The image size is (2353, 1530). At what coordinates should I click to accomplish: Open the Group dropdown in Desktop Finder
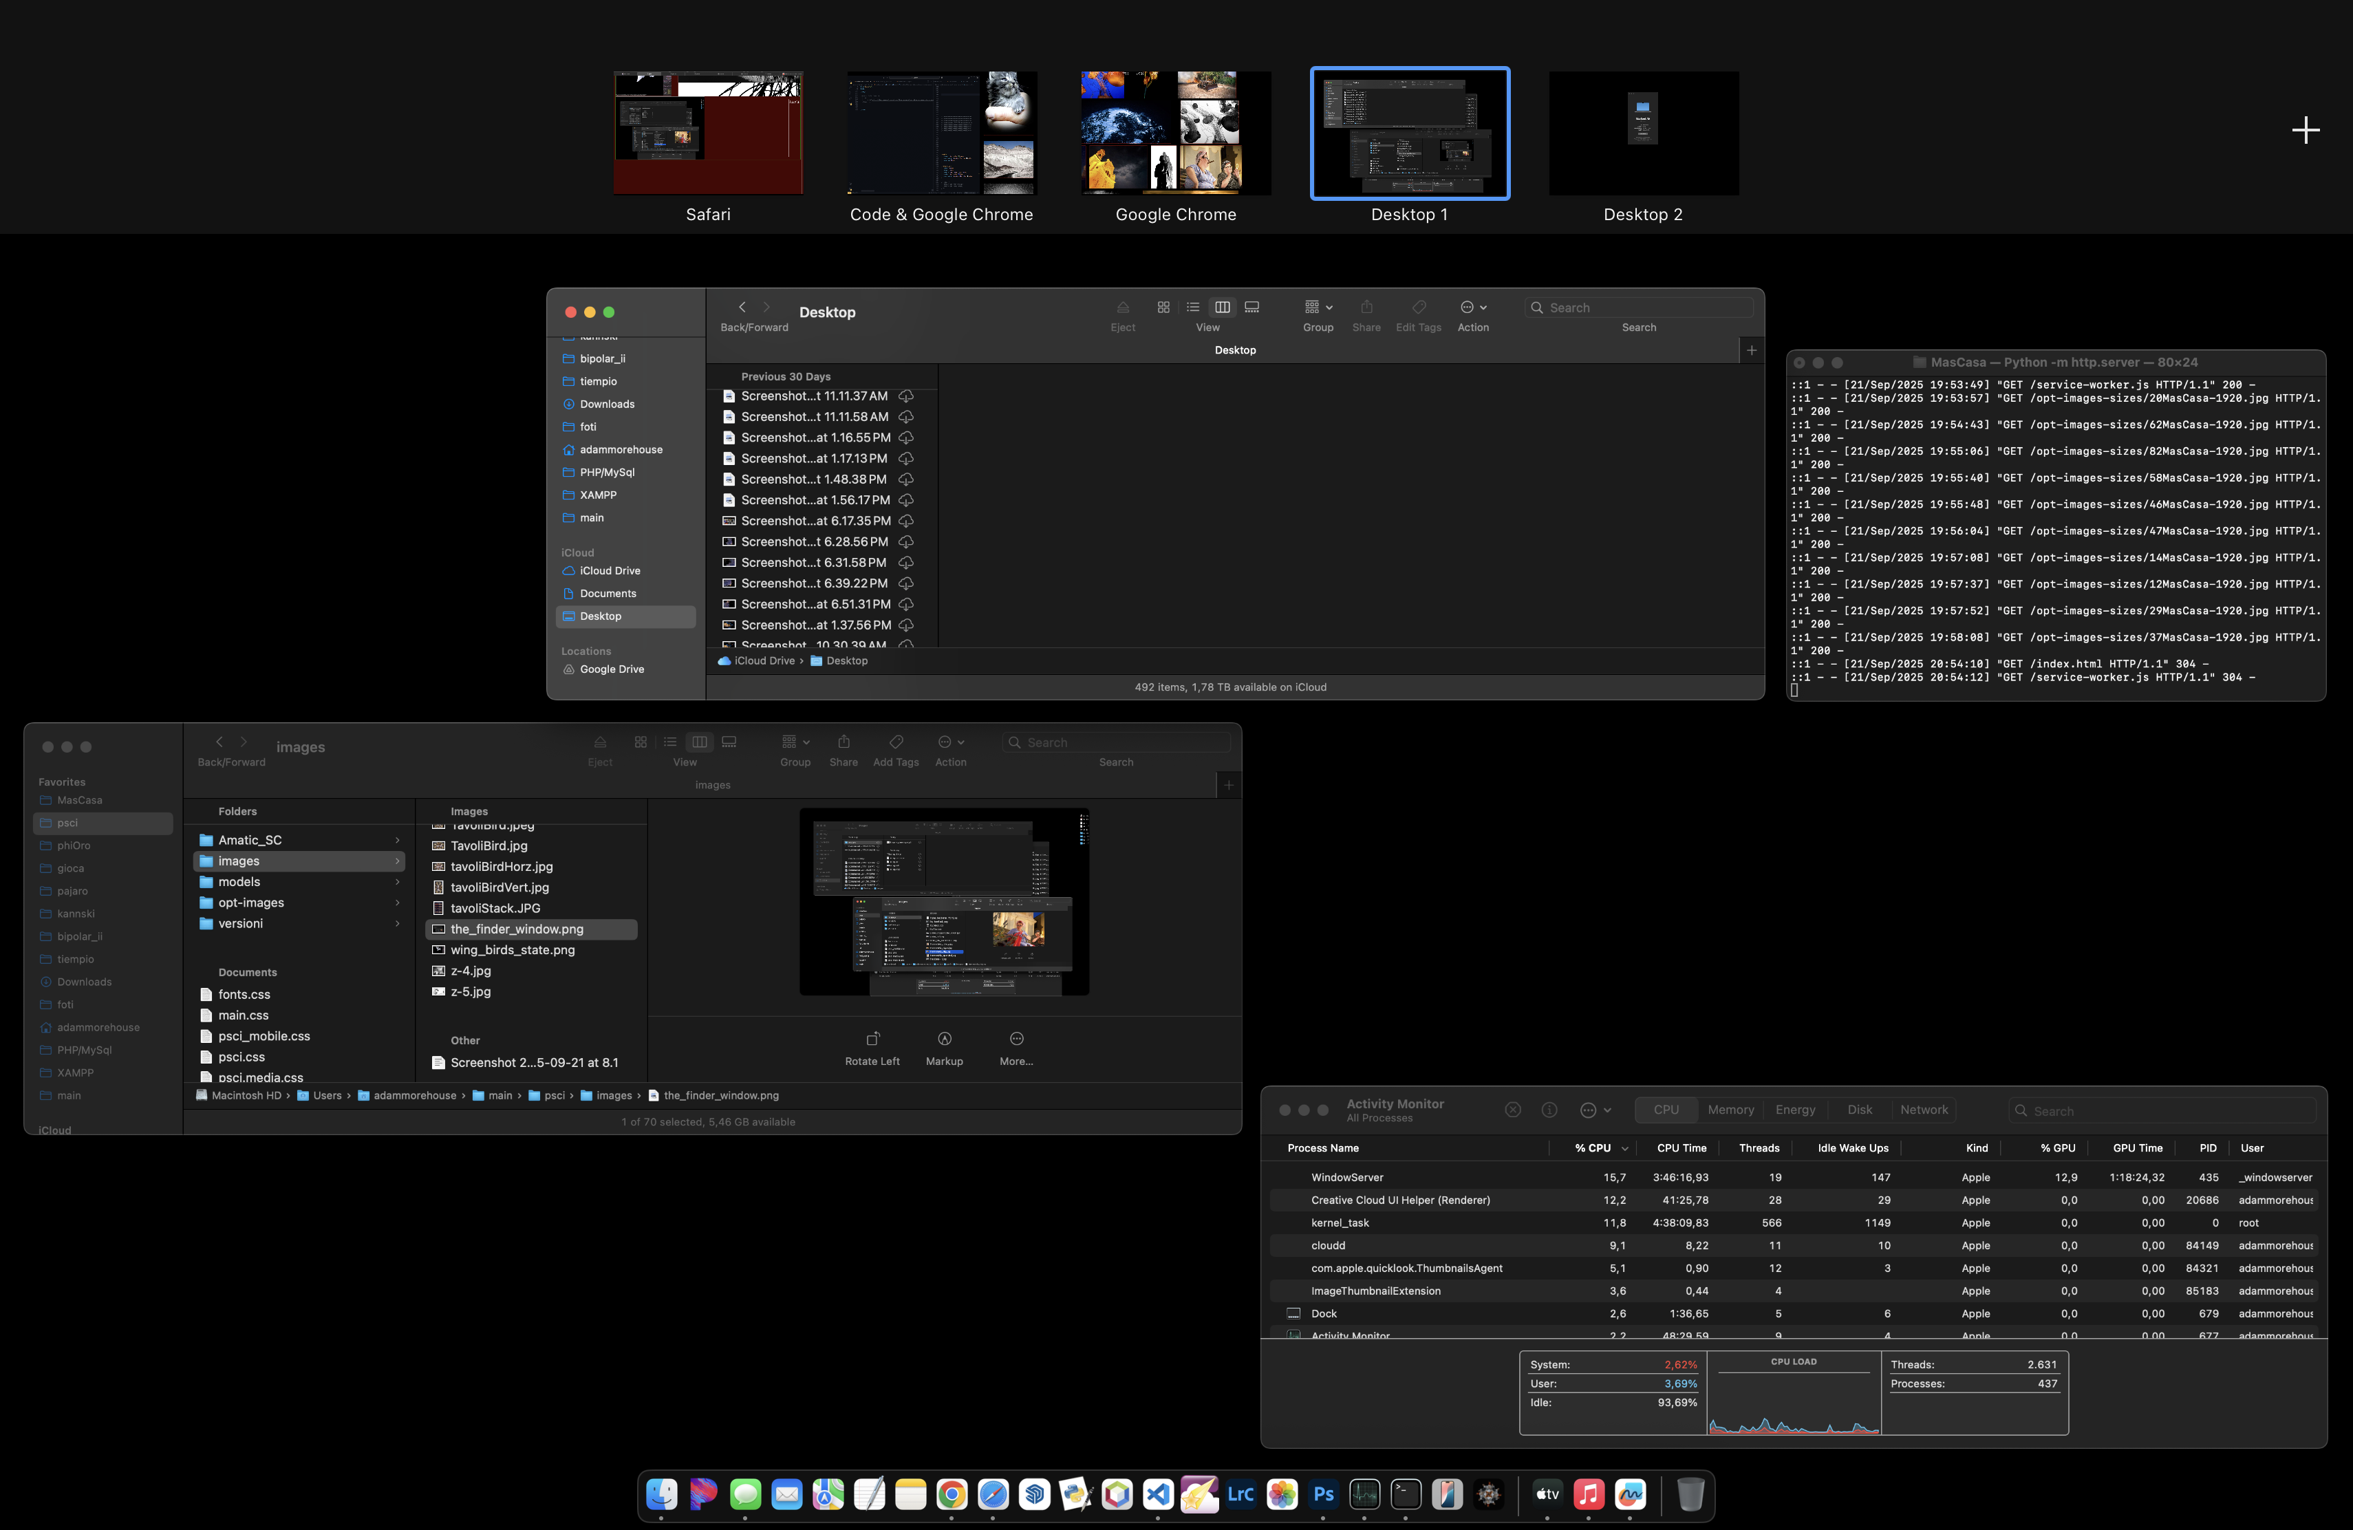tap(1318, 308)
